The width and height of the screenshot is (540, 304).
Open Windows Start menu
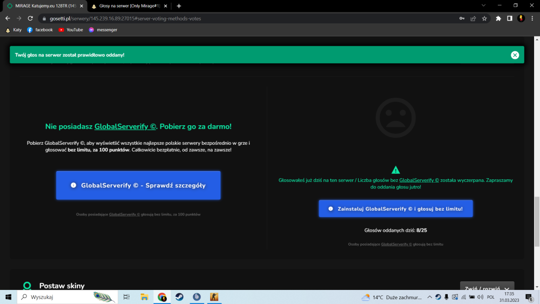[x=8, y=297]
